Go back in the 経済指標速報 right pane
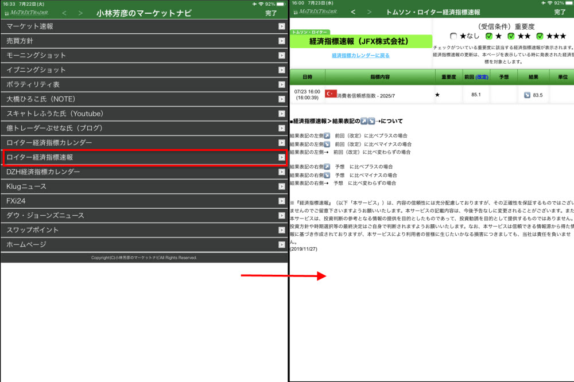This screenshot has height=382, width=574. 353,12
